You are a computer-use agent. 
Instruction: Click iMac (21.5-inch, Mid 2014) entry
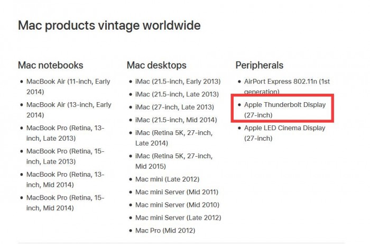(x=175, y=120)
